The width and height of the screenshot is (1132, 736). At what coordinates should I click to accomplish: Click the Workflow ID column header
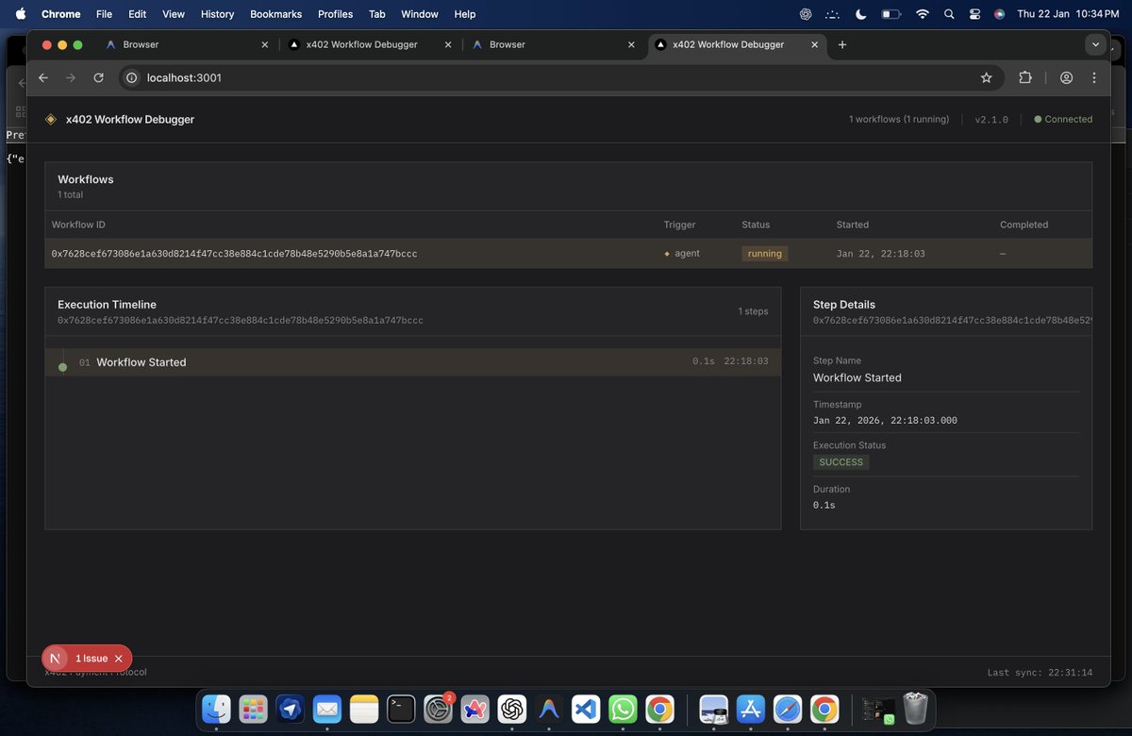coord(78,225)
